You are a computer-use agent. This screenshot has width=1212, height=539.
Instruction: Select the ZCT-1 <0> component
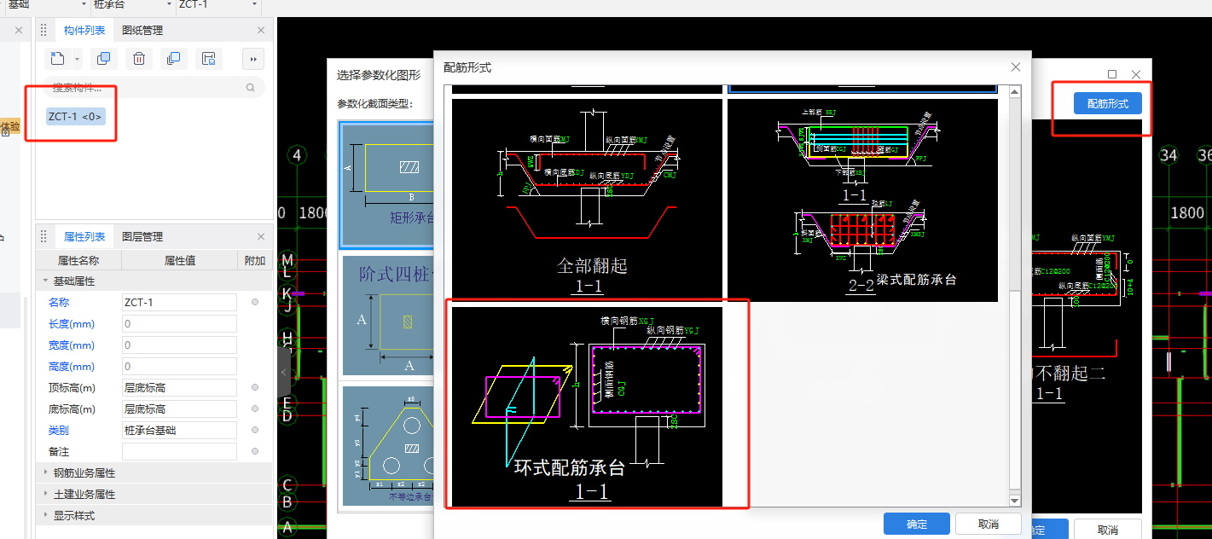(76, 116)
